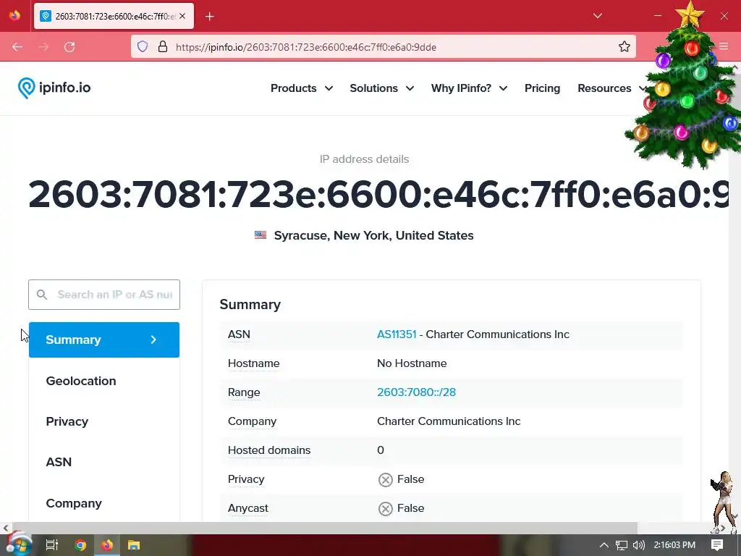Click the Syracuse, New York, United States text
This screenshot has height=556, width=741.
point(374,235)
